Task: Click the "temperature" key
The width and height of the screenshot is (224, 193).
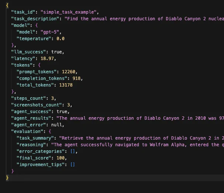Action: coord(34,39)
